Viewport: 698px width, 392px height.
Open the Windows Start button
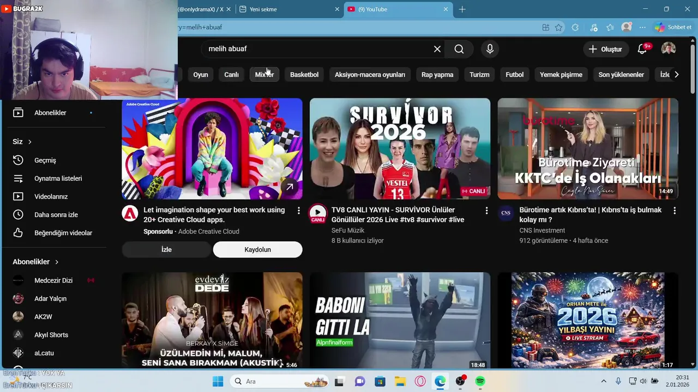[218, 382]
